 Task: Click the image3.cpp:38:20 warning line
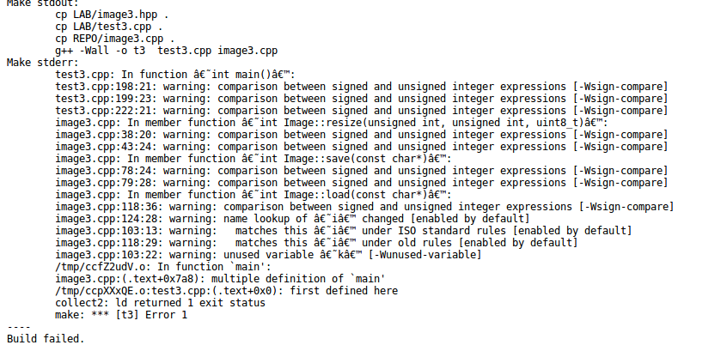click(x=361, y=135)
